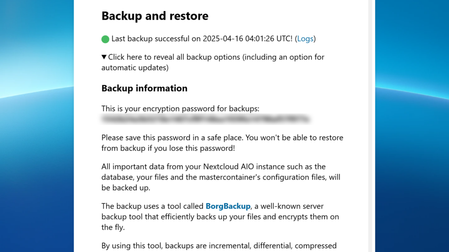Click the status circle beside last backup message

105,39
